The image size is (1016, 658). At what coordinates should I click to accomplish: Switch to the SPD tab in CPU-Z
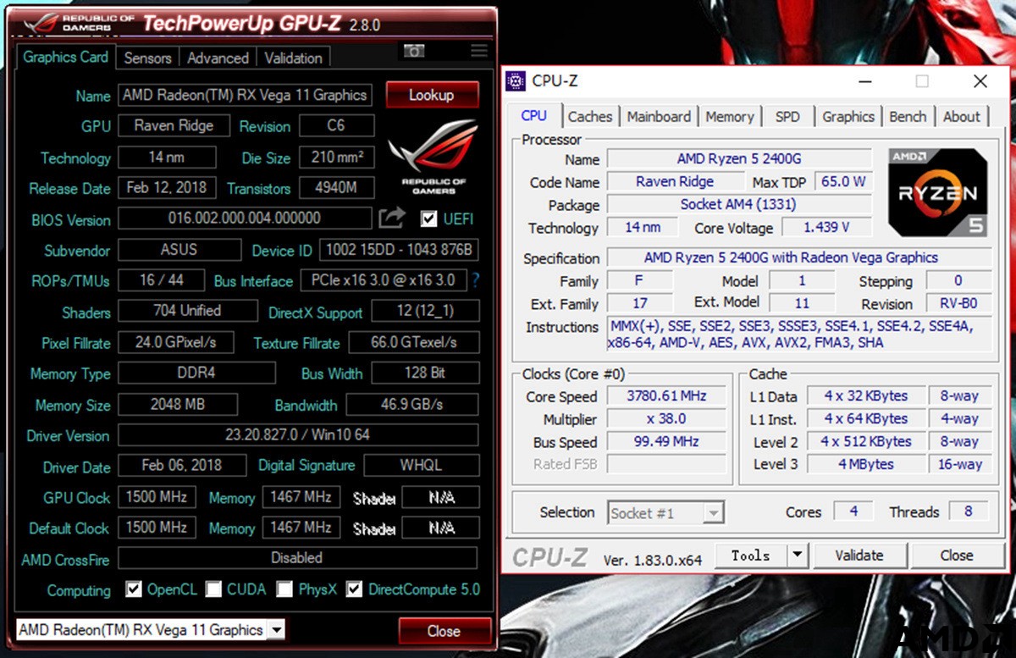pyautogui.click(x=787, y=117)
